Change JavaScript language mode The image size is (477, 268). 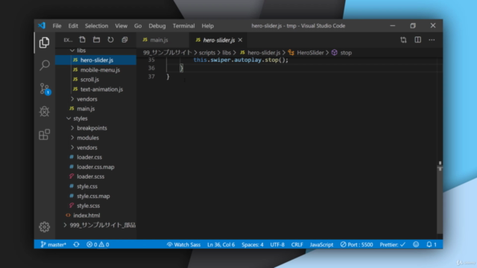pos(321,244)
